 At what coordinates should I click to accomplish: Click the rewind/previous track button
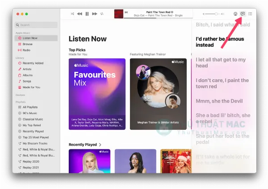[80, 14]
